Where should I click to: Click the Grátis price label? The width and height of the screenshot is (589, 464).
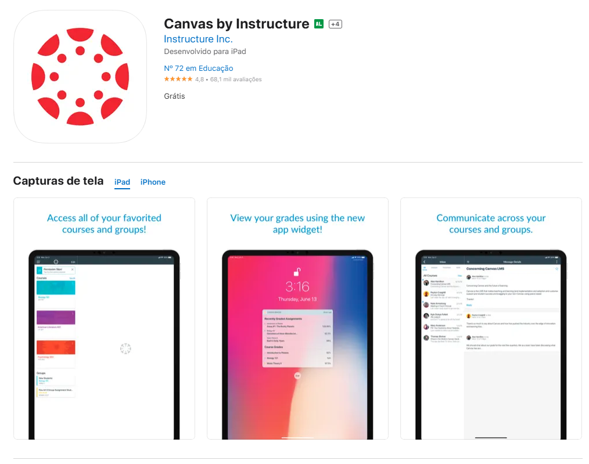tap(174, 96)
